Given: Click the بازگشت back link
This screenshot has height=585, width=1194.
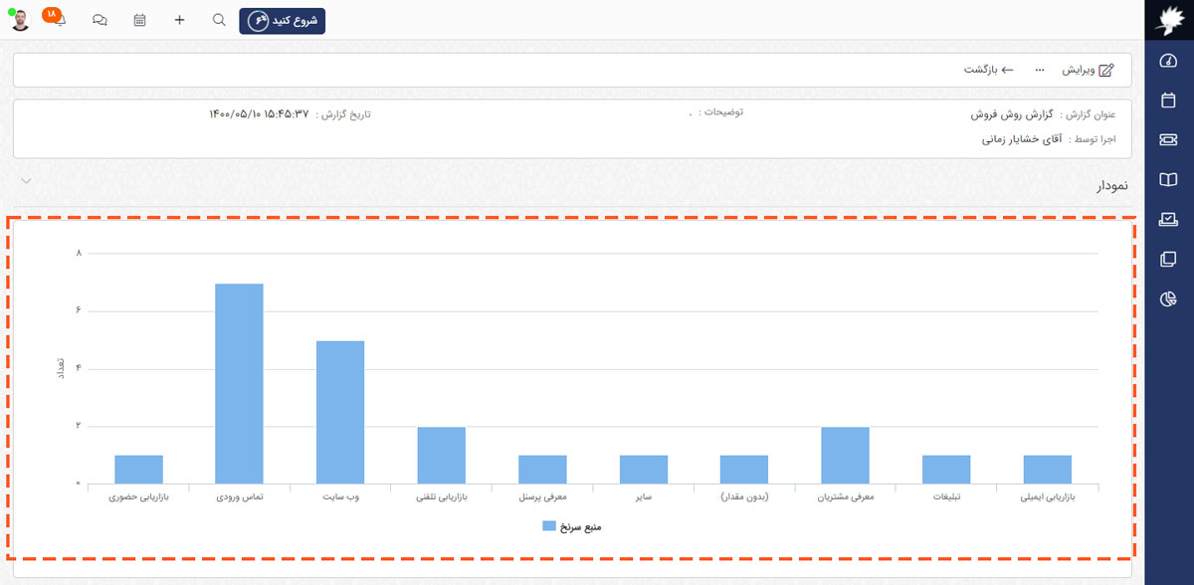Looking at the screenshot, I should pyautogui.click(x=988, y=70).
